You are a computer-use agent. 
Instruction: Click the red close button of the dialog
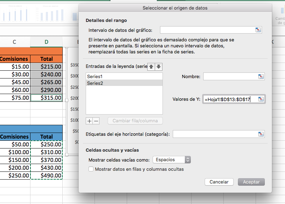[84, 8]
